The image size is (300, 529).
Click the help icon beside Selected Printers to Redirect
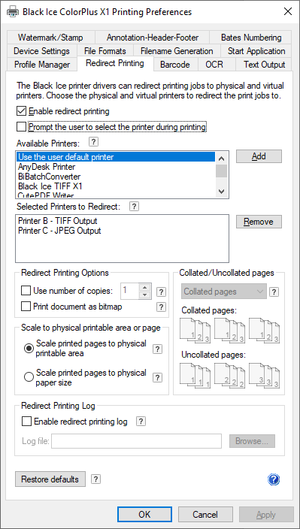[135, 207]
